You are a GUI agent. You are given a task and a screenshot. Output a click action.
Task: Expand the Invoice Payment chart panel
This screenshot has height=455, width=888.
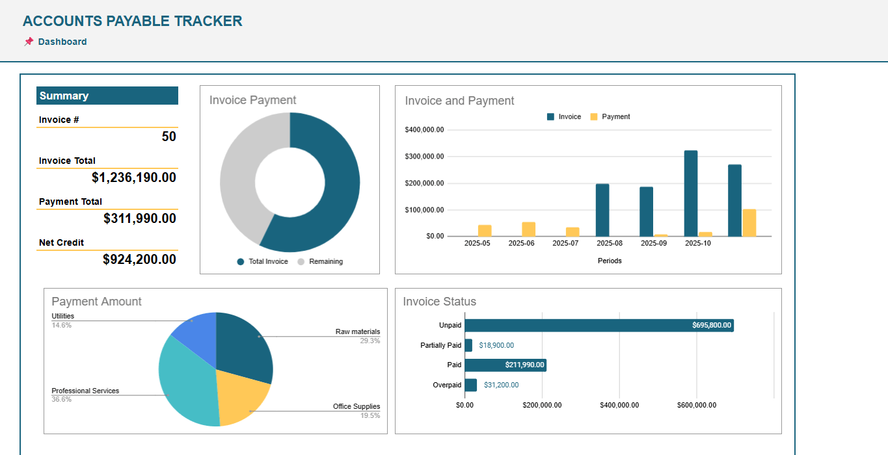tap(252, 100)
